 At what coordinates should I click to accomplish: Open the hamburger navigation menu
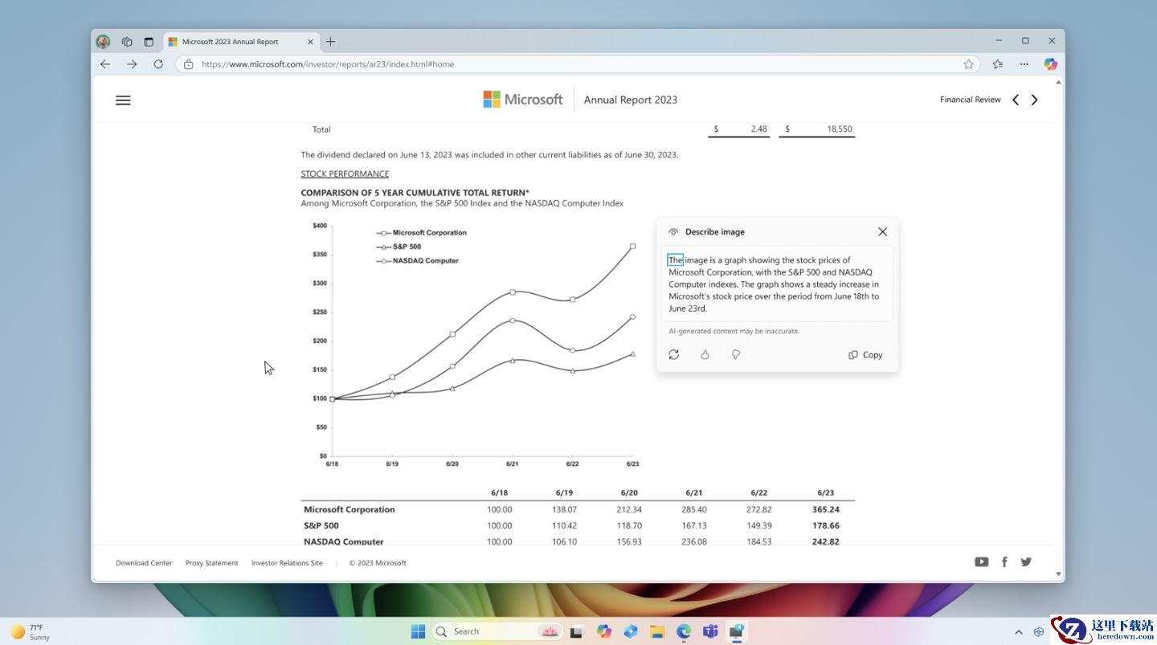(x=123, y=100)
